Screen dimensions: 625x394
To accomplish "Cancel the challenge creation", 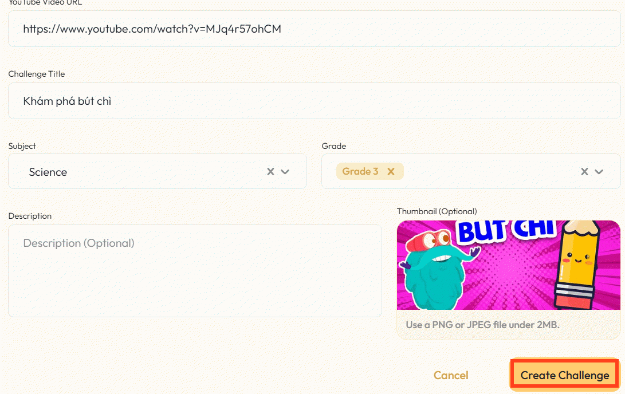I will pos(451,375).
